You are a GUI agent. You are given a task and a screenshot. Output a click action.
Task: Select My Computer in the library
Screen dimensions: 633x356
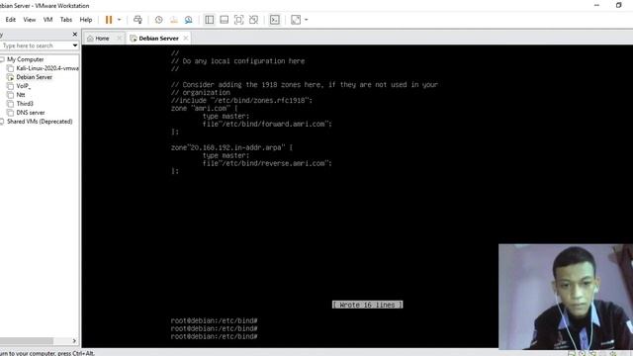25,59
